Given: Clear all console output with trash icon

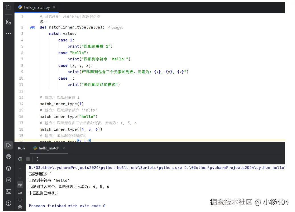Looking at the screenshot, I should 20,207.
